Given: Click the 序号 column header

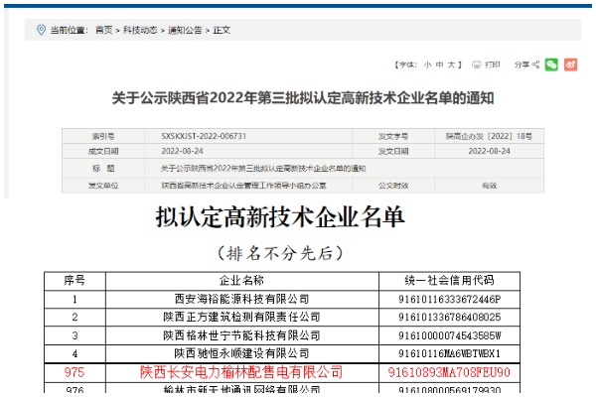Looking at the screenshot, I should click(x=74, y=280).
